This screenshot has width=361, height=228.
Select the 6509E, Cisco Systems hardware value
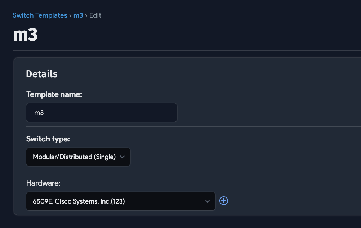[x=79, y=201]
